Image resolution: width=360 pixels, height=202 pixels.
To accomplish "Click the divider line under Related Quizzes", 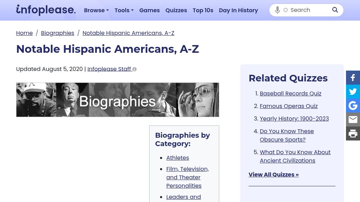I will (x=292, y=186).
